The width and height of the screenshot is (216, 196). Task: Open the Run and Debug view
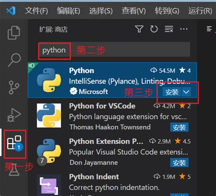(x=14, y=115)
